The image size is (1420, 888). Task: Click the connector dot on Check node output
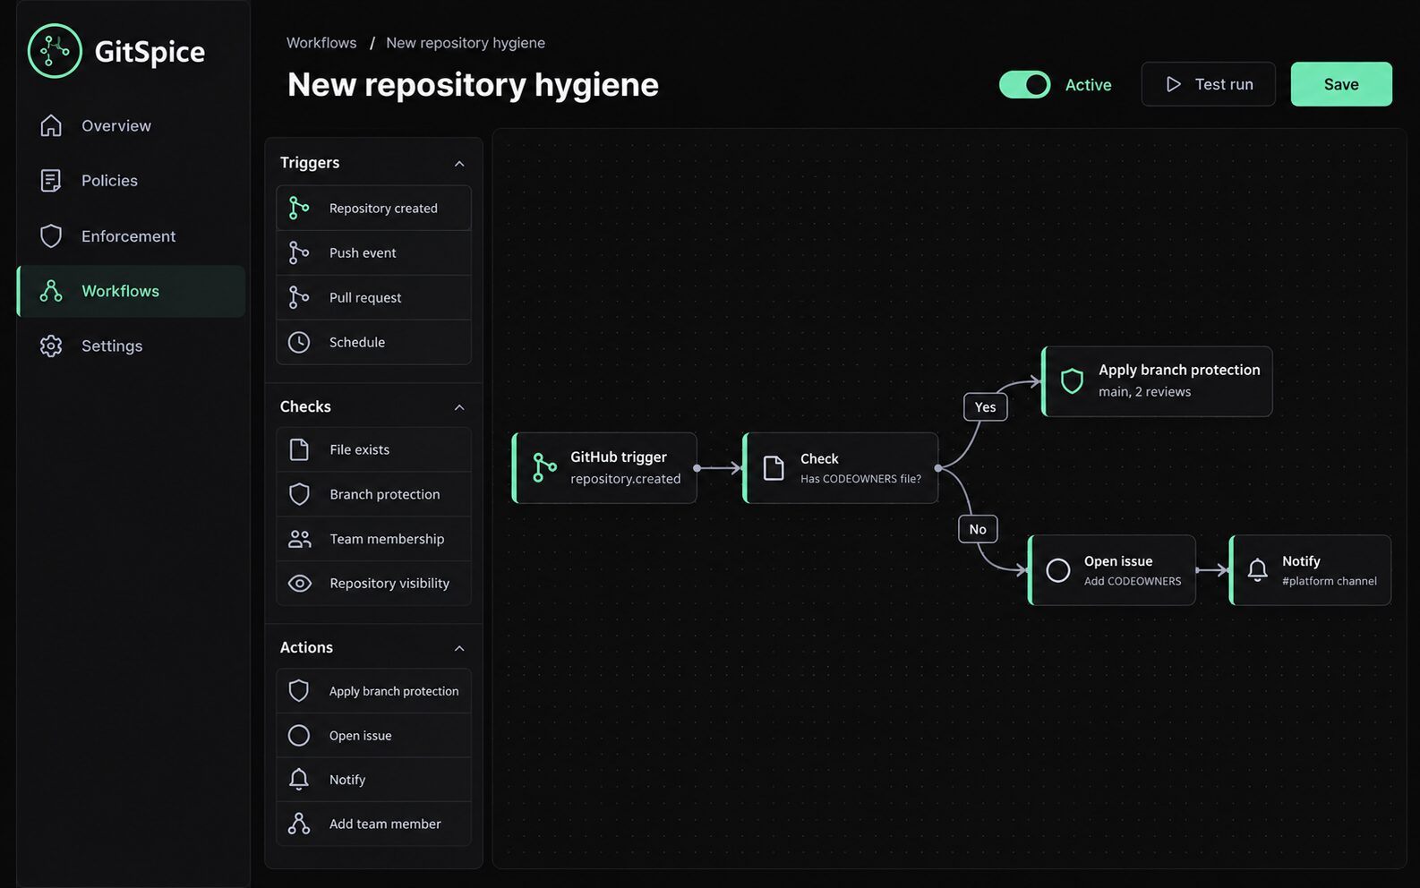937,467
